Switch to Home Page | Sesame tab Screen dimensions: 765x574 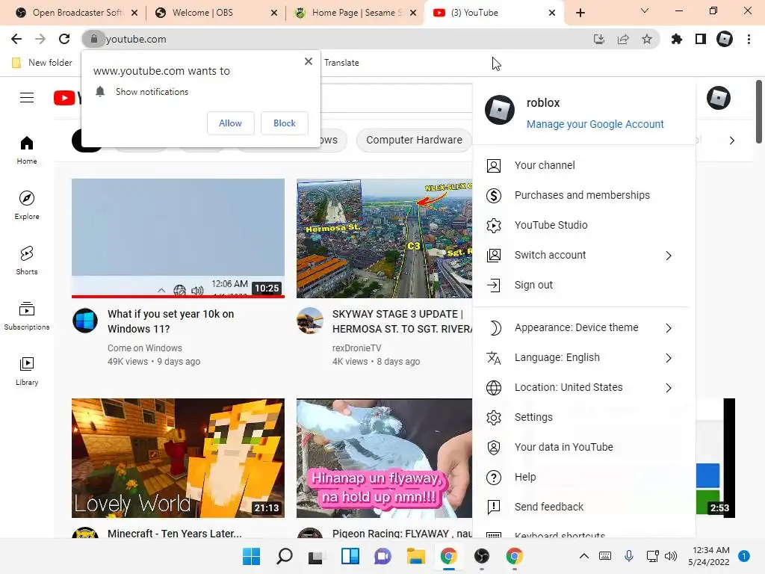point(356,13)
